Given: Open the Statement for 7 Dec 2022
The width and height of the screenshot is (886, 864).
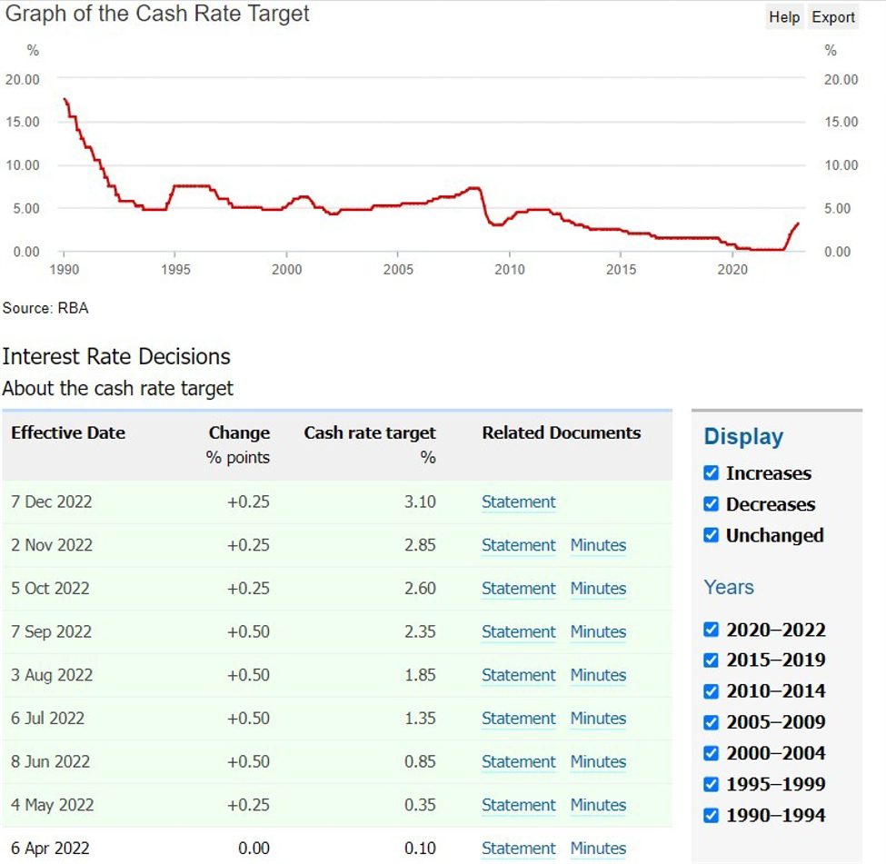Looking at the screenshot, I should 518,502.
